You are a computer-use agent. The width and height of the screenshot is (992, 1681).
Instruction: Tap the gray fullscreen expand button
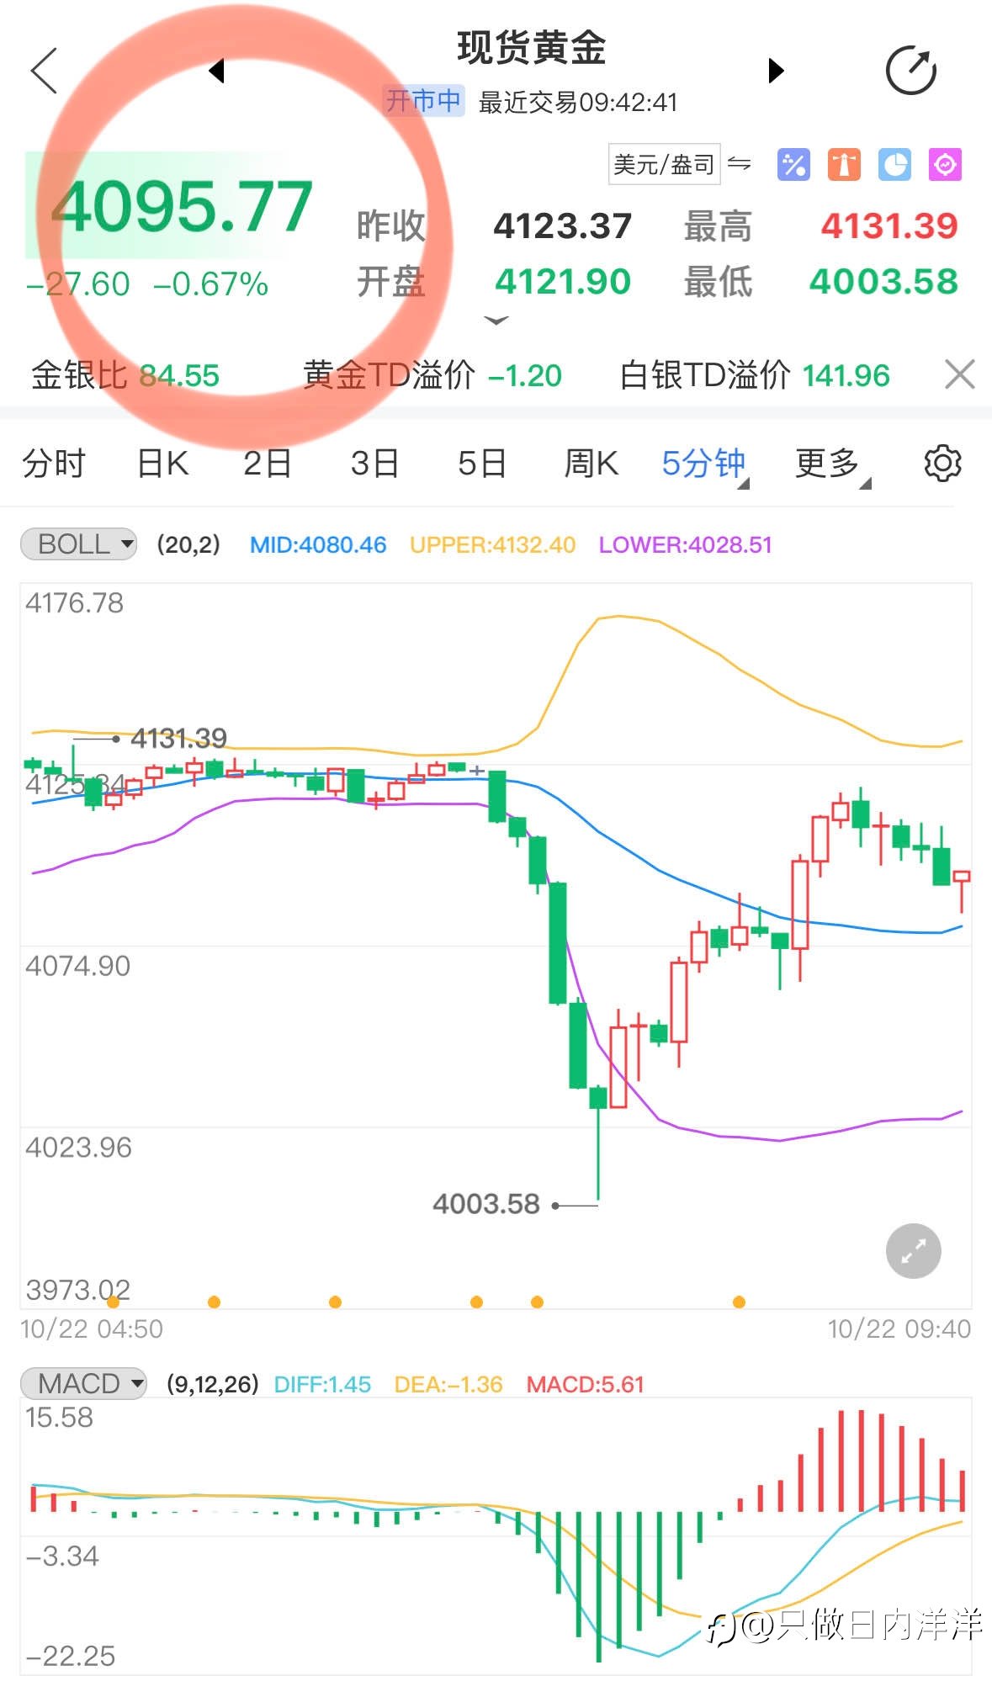913,1251
